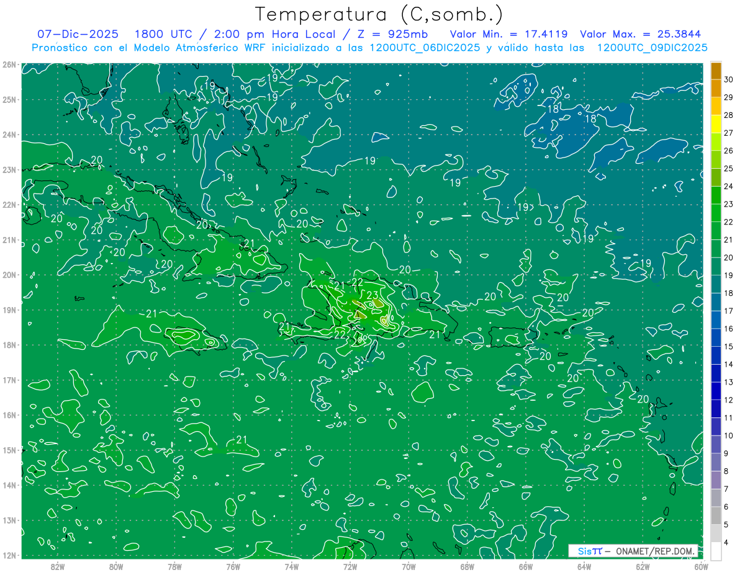
Task: Click the '22N' latitude label
Action: pyautogui.click(x=9, y=205)
